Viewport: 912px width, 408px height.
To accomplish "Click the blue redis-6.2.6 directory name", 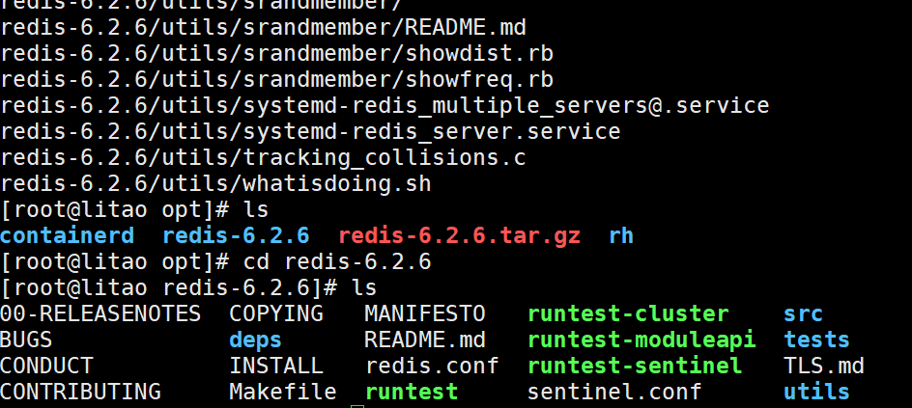I will [x=236, y=236].
